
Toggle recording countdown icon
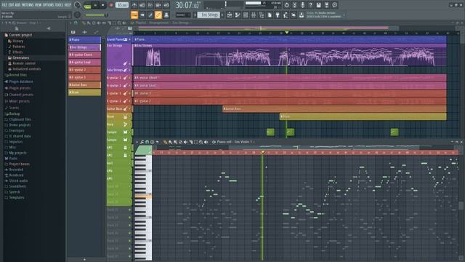150,5
